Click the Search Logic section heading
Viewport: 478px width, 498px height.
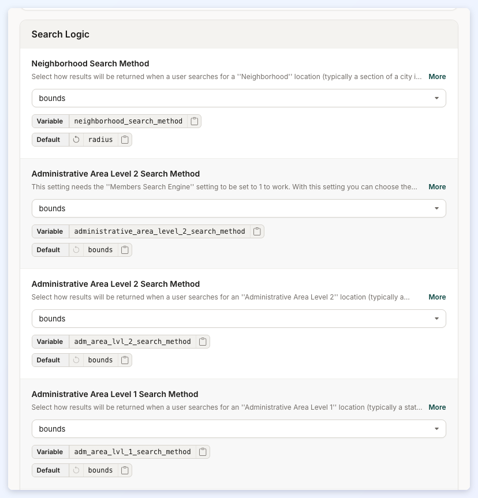click(61, 34)
